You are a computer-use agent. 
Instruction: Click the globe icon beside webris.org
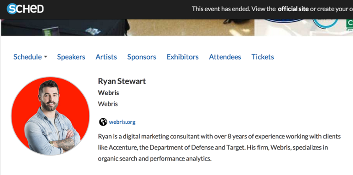[103, 122]
